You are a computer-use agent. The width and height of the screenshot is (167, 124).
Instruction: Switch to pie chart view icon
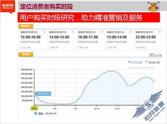(x=160, y=55)
